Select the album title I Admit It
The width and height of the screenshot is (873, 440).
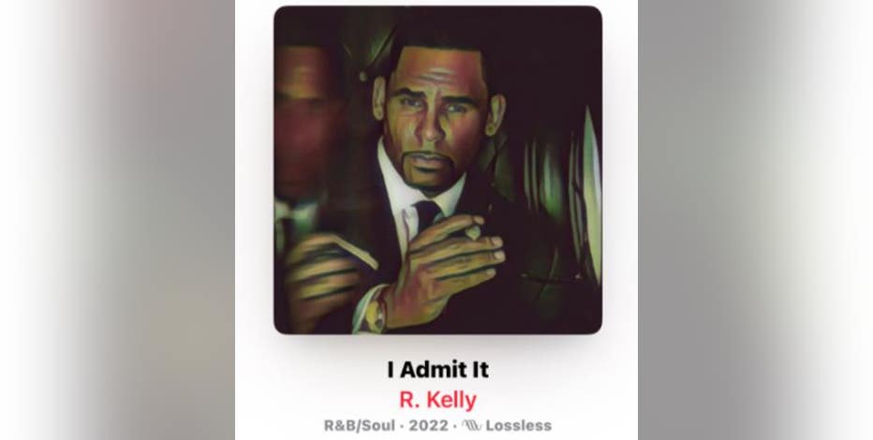[437, 370]
